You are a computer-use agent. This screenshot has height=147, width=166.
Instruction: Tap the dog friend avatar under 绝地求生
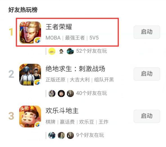(52, 93)
